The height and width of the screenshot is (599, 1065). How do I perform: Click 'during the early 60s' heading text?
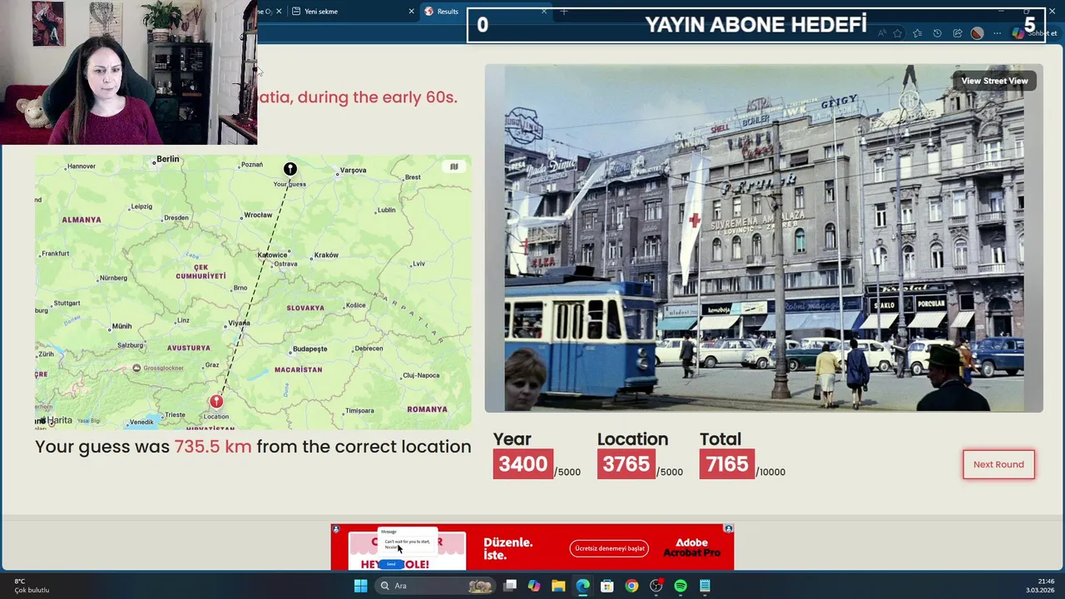point(377,97)
